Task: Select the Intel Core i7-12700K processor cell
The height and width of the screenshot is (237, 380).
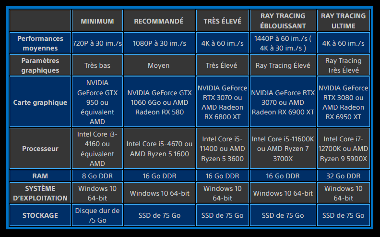Action: coord(343,149)
